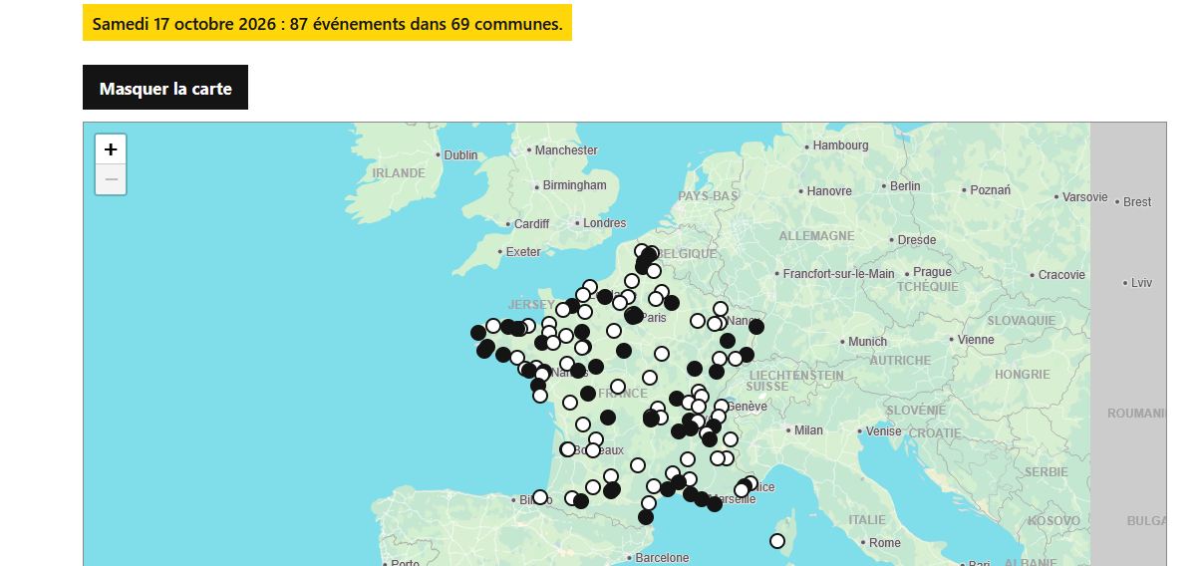Click the Francfort-sur-le-Main label
This screenshot has height=566, width=1202.
click(838, 274)
